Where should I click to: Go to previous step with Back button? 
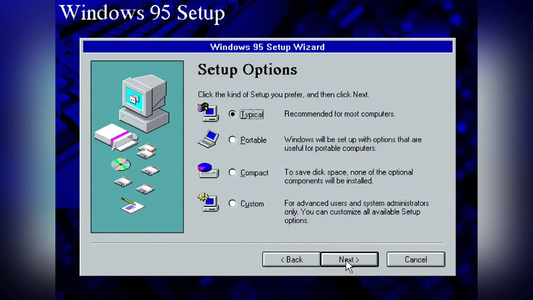[x=291, y=260]
